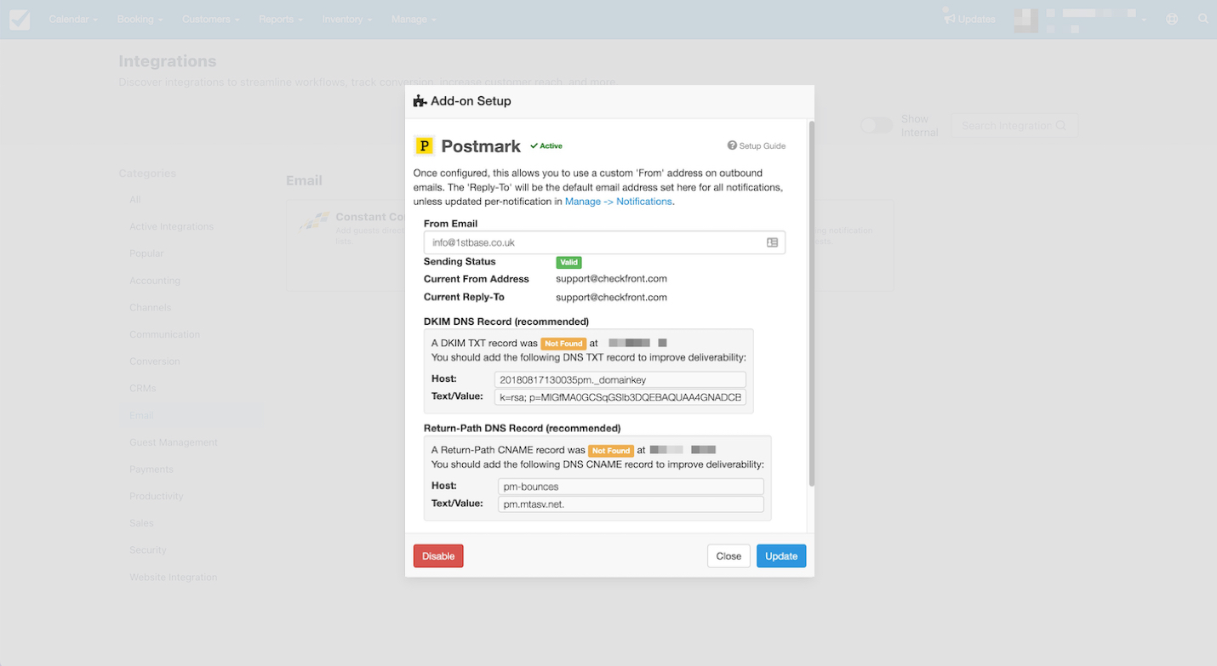Select the CRMs category
This screenshot has height=666, width=1217.
click(x=143, y=389)
